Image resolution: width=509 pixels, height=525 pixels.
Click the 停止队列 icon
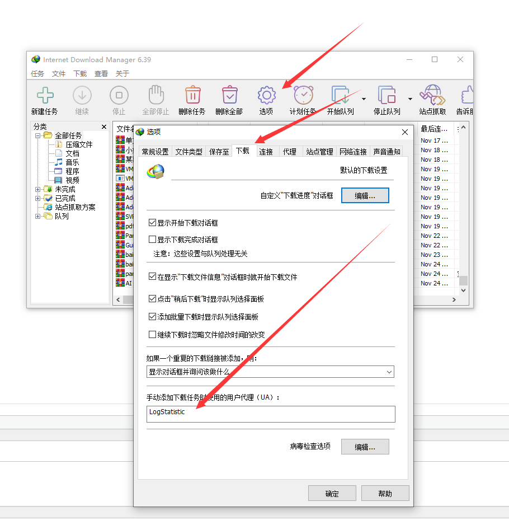387,95
